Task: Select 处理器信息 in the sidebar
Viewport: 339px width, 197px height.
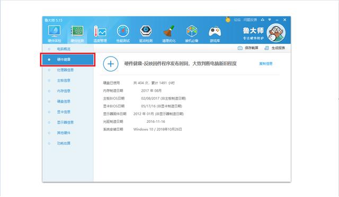Action: (68, 70)
